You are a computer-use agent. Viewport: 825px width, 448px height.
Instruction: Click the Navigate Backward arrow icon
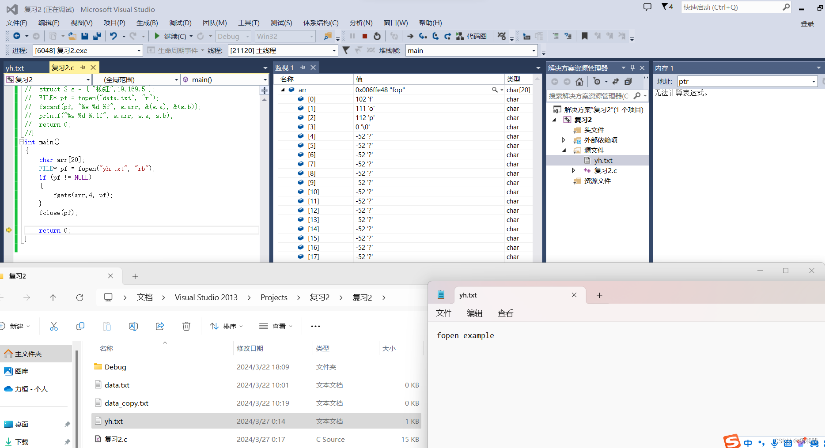17,36
